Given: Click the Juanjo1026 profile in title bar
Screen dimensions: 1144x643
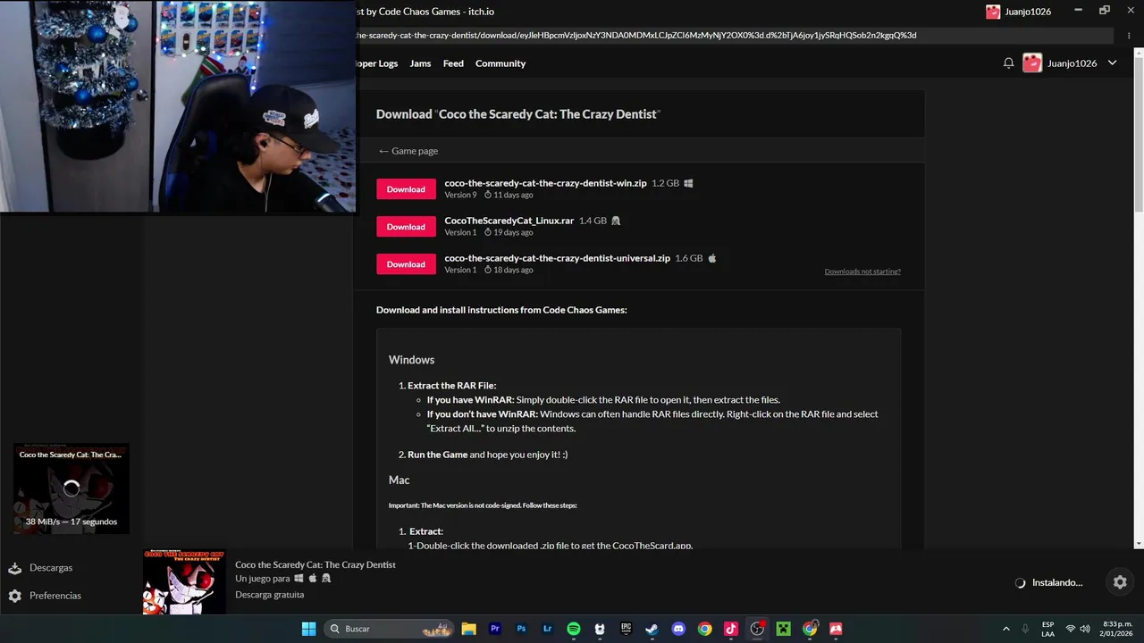Looking at the screenshot, I should 1018,12.
